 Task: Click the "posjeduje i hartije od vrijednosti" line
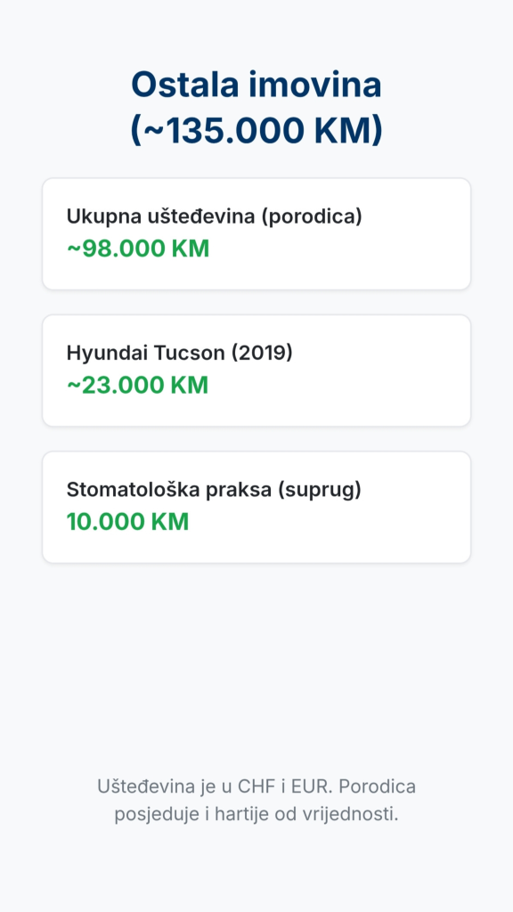(256, 814)
